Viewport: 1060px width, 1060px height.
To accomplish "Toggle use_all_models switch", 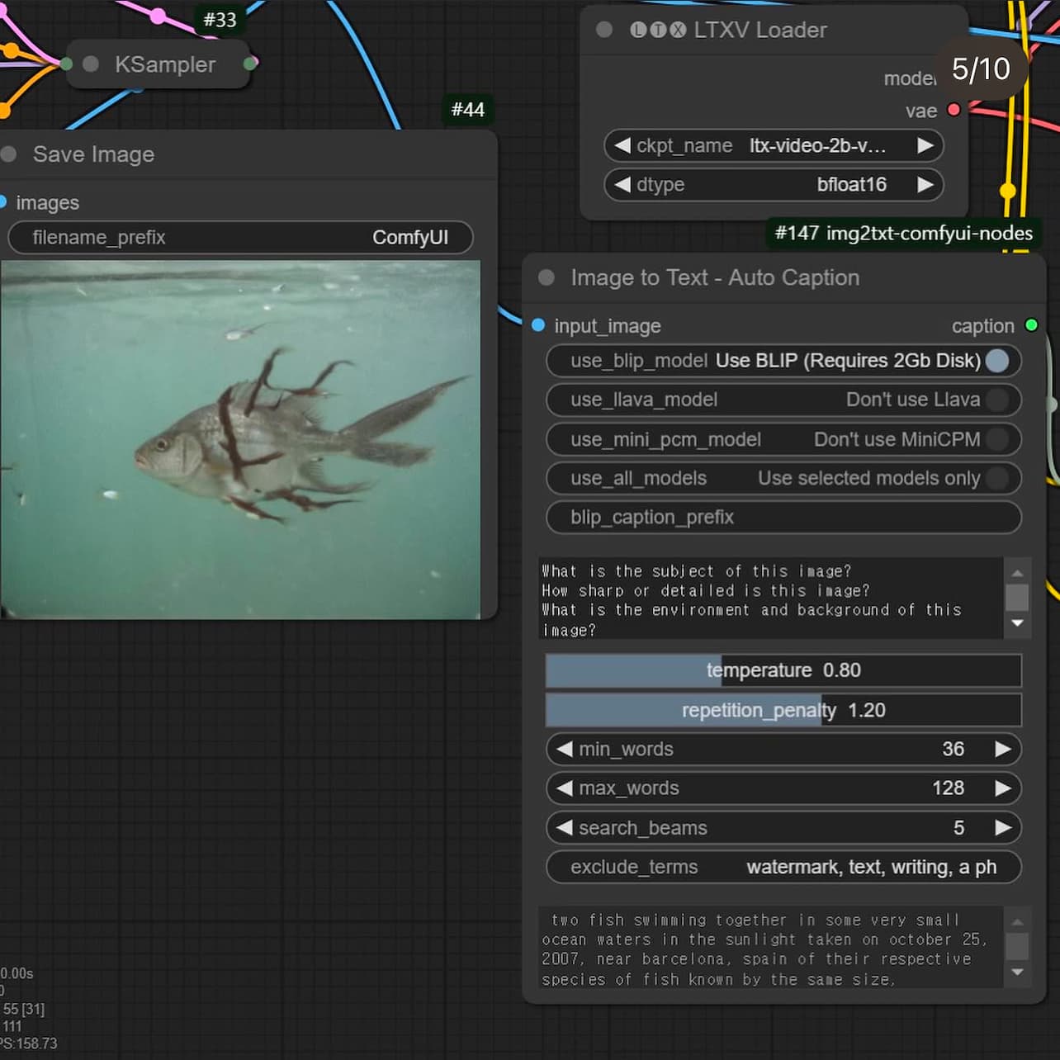I will pyautogui.click(x=997, y=478).
